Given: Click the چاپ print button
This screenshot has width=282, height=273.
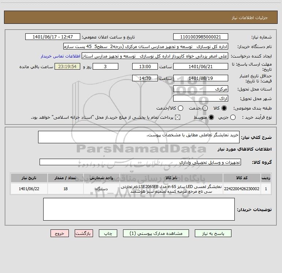Looking at the screenshot, I should [x=108, y=233].
